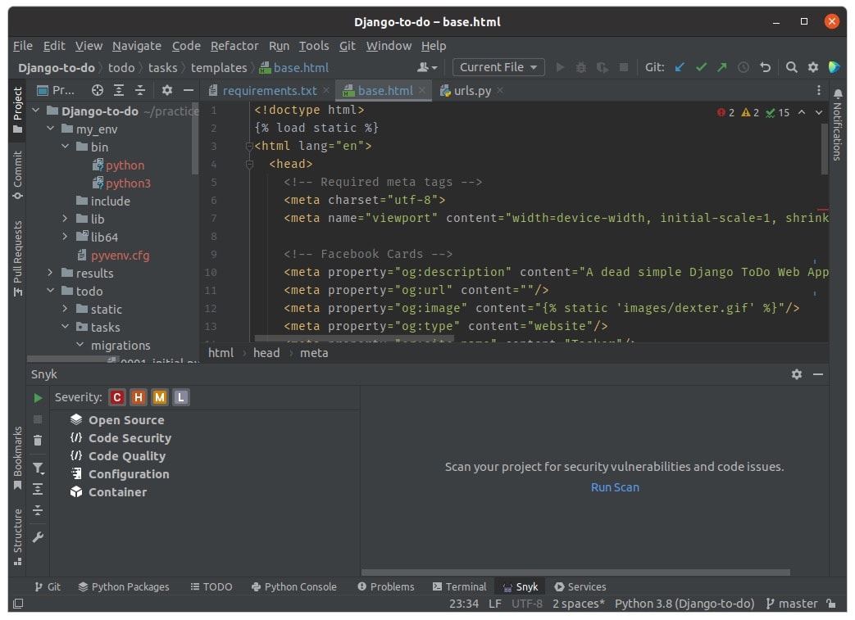Screen dimensions: 855x620
Task: Toggle the Structure sidebar button
Action: coord(17,537)
